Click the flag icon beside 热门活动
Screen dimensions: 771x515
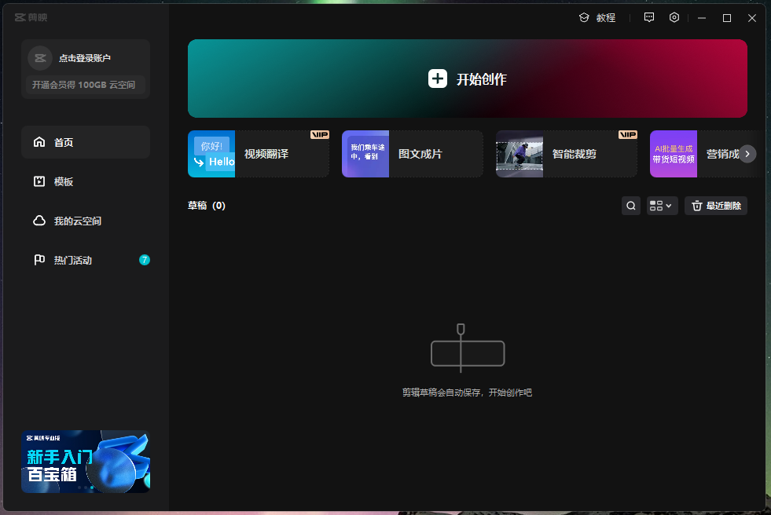pyautogui.click(x=39, y=260)
